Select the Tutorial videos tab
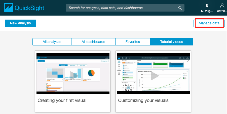227x114 pixels. (x=172, y=42)
